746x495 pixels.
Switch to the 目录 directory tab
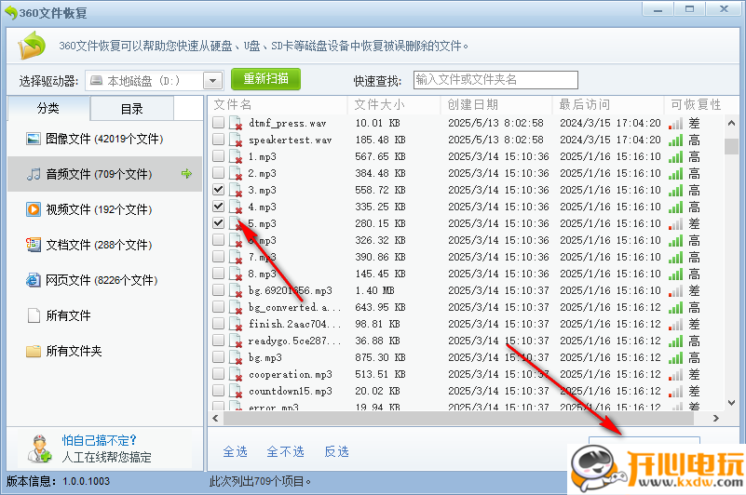pyautogui.click(x=132, y=109)
